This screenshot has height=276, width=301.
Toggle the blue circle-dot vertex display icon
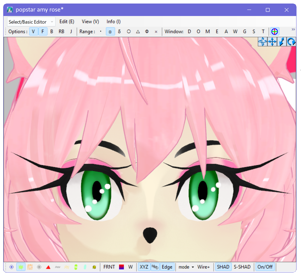click(12, 267)
